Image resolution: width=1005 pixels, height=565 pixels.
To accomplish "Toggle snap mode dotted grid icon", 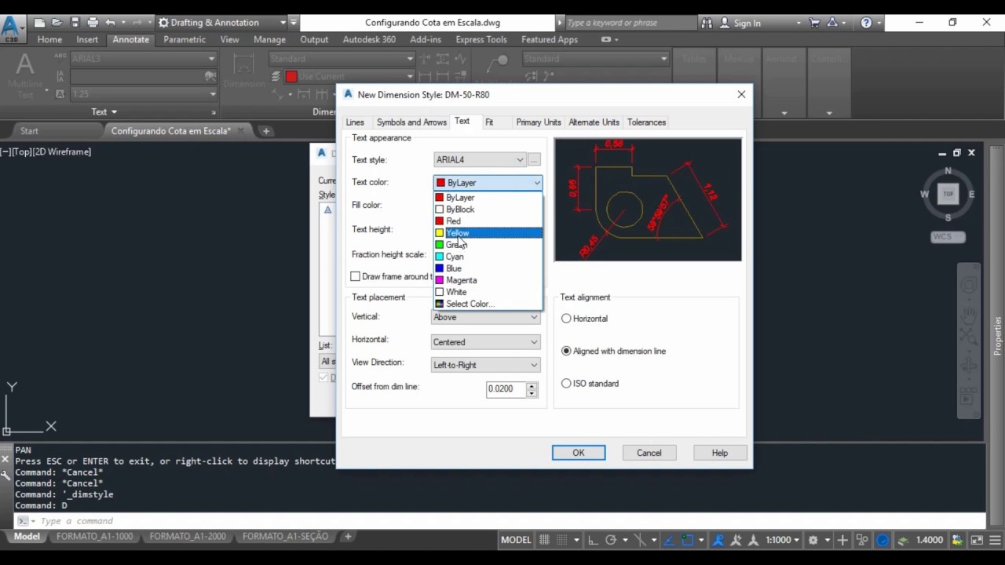I will (564, 540).
